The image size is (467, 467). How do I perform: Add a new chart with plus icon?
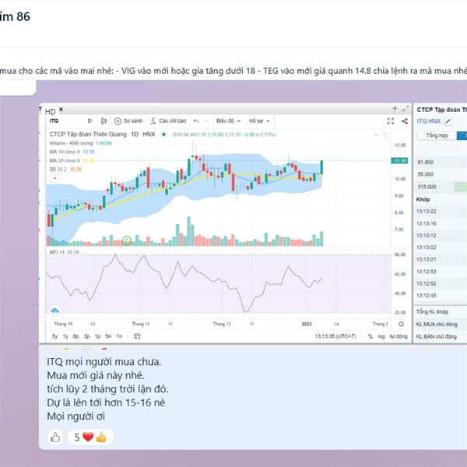(395, 108)
